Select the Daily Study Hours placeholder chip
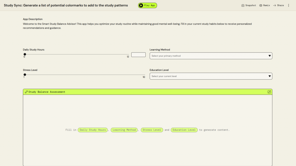Screen dimensions: 296x166 93,130
